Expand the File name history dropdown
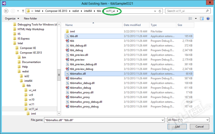 (162, 120)
